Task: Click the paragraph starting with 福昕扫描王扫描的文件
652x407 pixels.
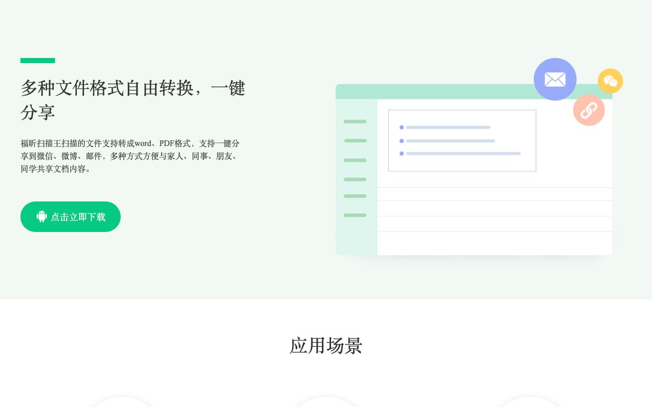Action: pyautogui.click(x=131, y=156)
